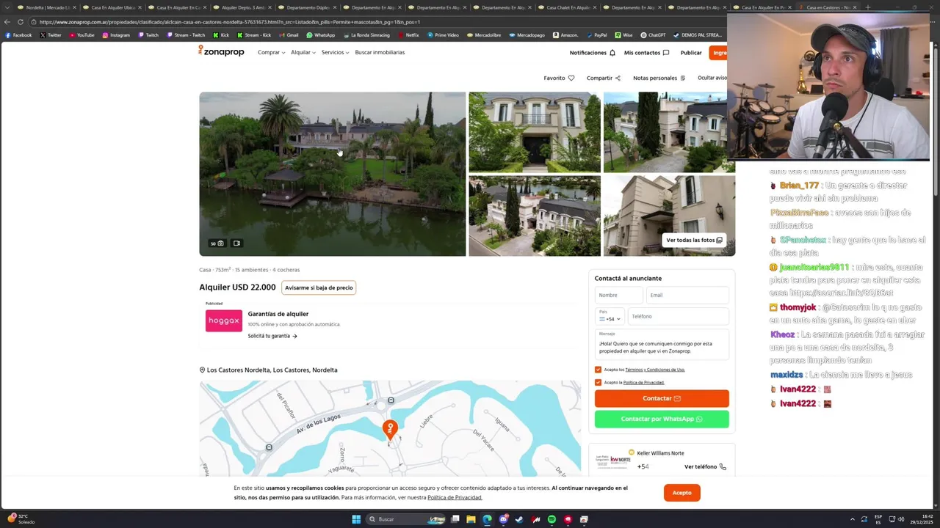Click the hoggax advertiser logo
The height and width of the screenshot is (528, 940).
click(224, 320)
